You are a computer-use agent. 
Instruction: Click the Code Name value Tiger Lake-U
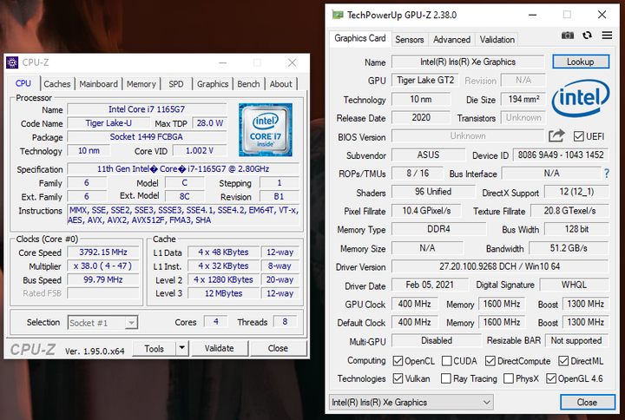[x=109, y=123]
